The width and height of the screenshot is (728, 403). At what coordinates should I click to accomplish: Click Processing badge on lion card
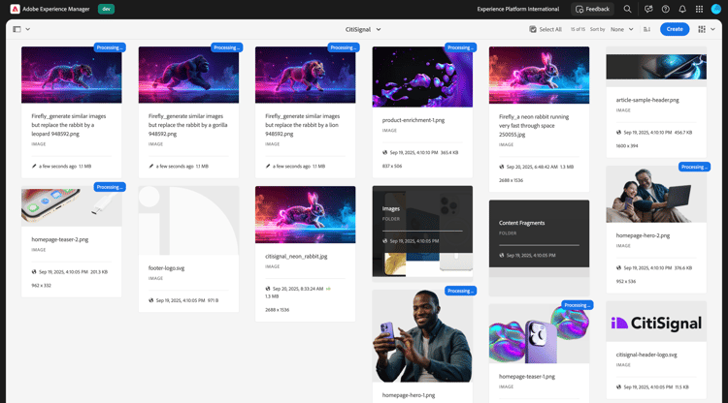(344, 47)
